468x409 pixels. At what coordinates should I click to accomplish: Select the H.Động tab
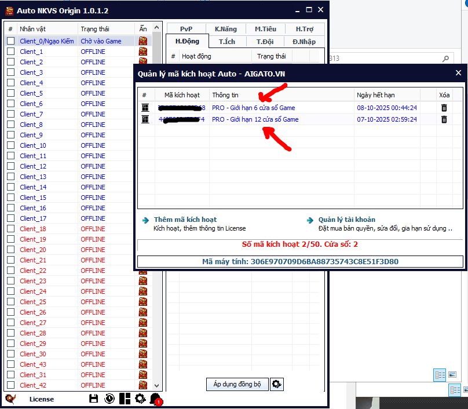[187, 41]
